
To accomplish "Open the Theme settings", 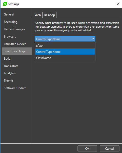I will [x=8, y=81].
